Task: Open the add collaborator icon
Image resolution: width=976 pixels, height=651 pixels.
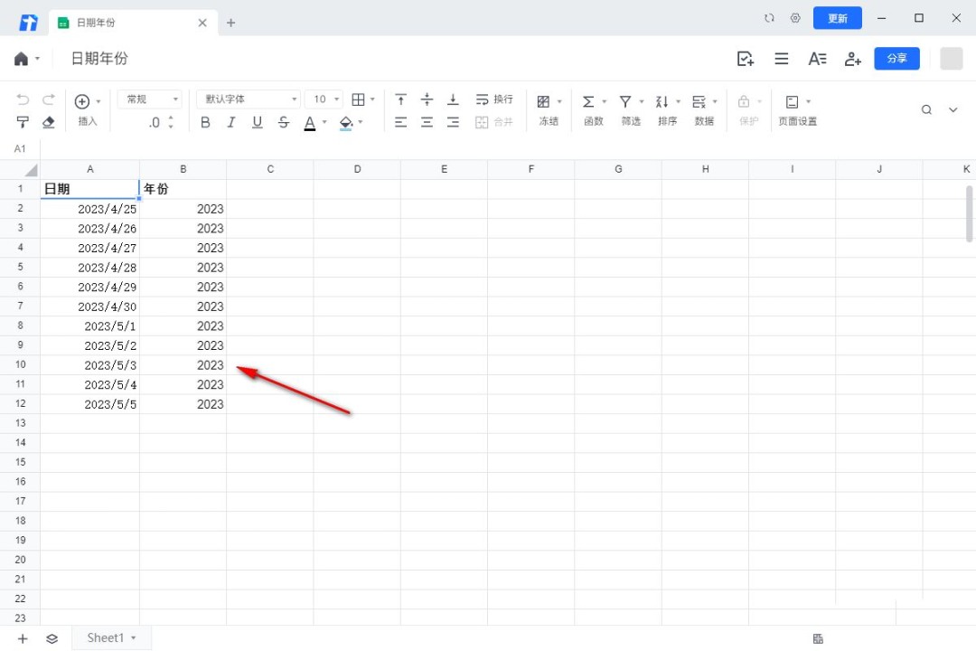Action: pos(852,59)
